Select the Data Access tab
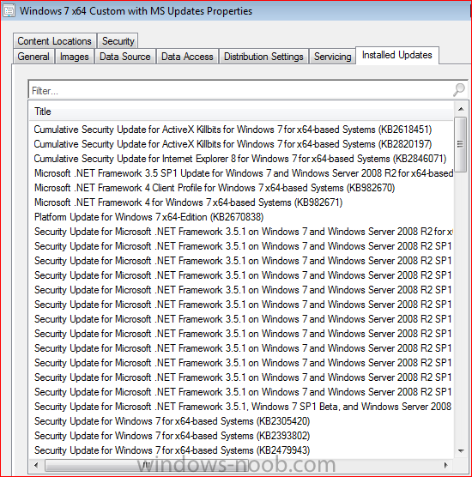 click(187, 57)
